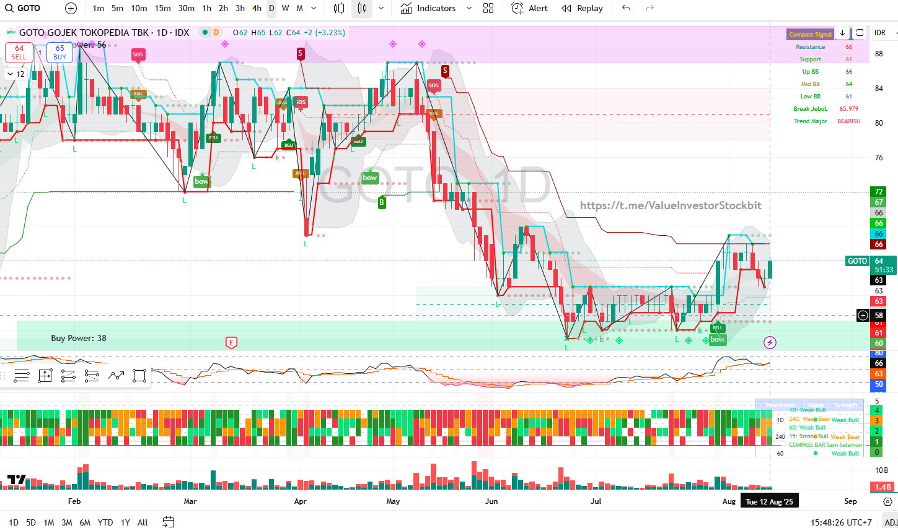
Task: Set date range to 6M
Action: click(x=85, y=522)
